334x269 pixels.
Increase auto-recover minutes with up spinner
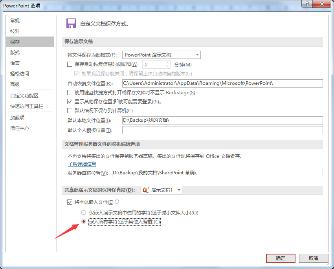[167, 62]
